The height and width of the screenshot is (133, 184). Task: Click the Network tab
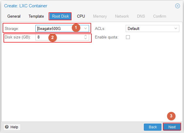(x=122, y=16)
